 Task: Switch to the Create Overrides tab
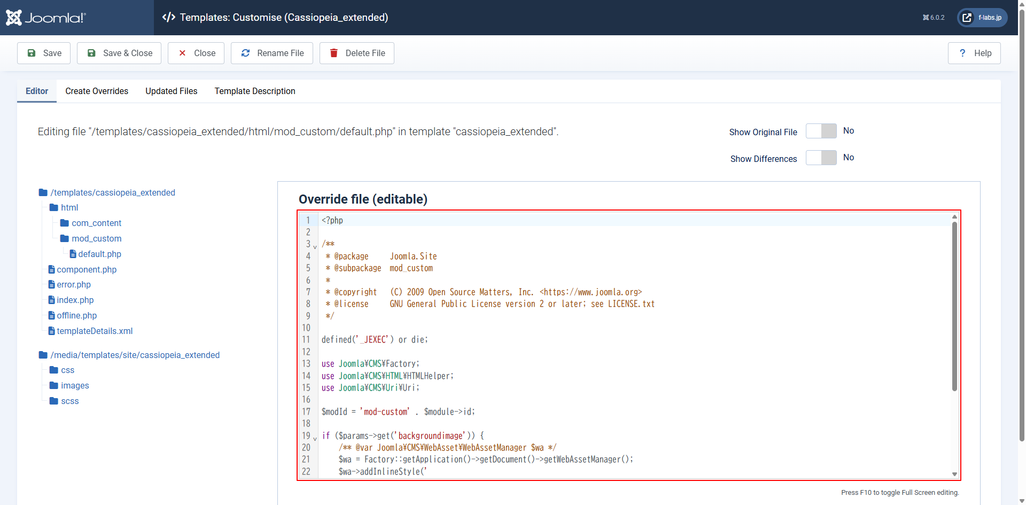pyautogui.click(x=97, y=91)
